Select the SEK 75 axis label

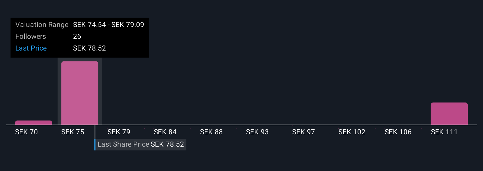tap(73, 132)
